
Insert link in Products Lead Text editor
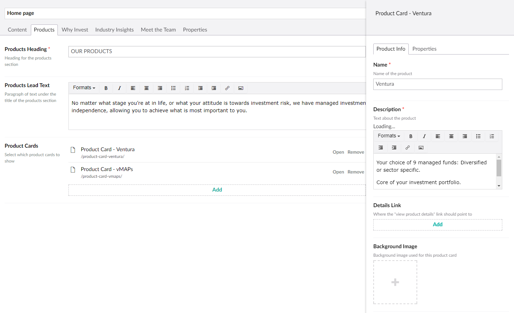point(227,88)
